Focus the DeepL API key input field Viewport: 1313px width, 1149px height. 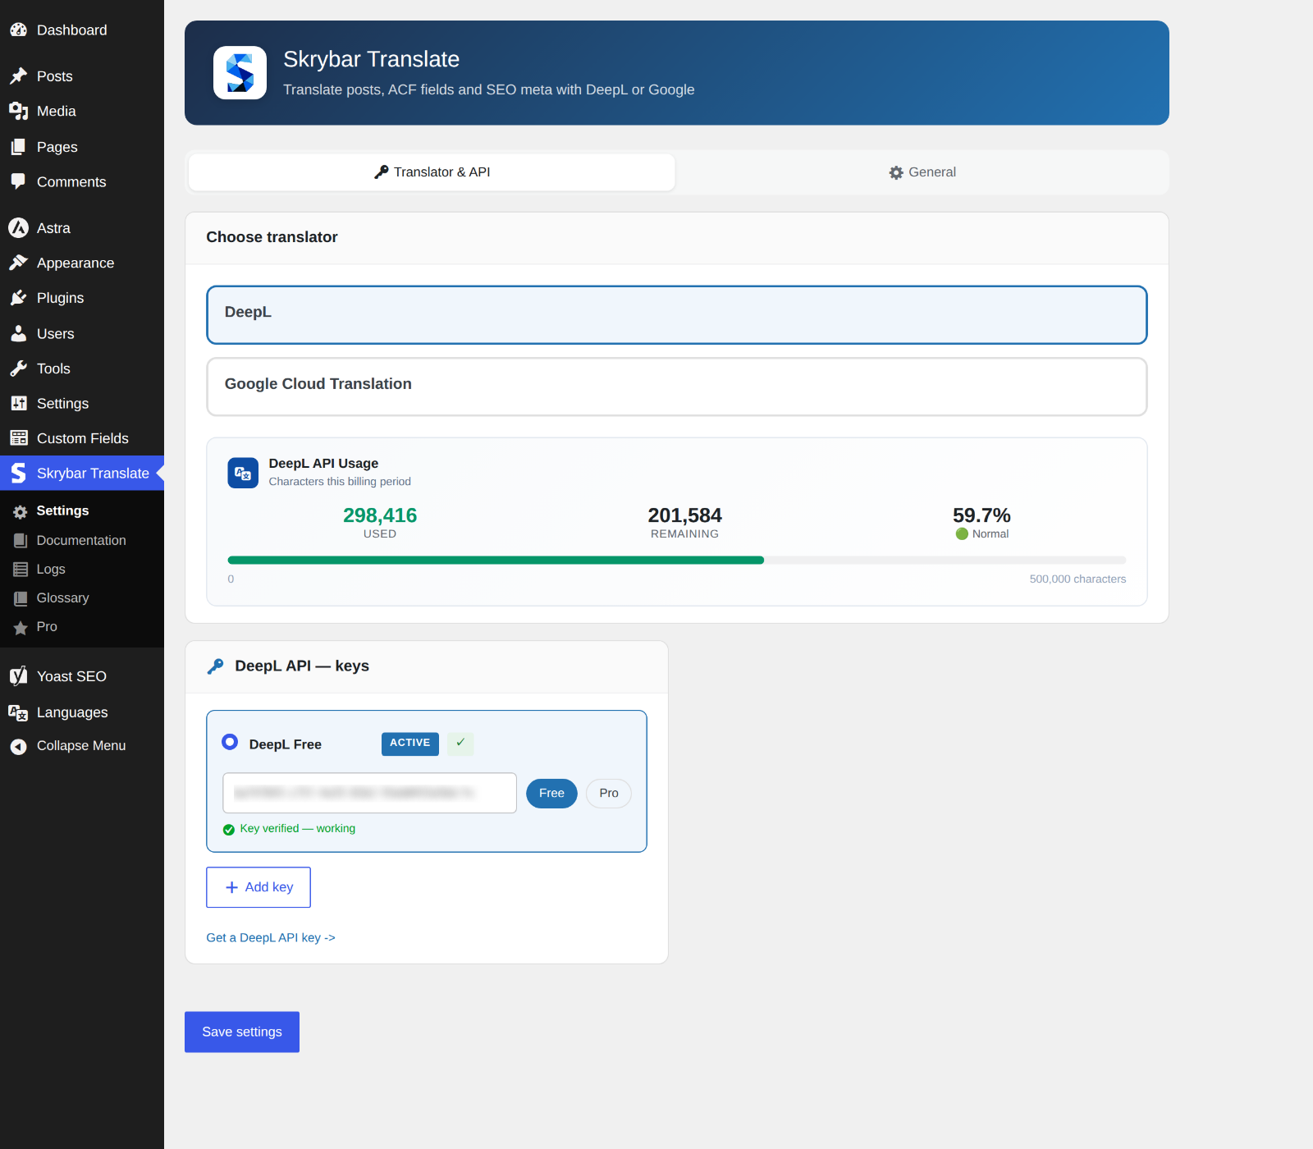[369, 793]
